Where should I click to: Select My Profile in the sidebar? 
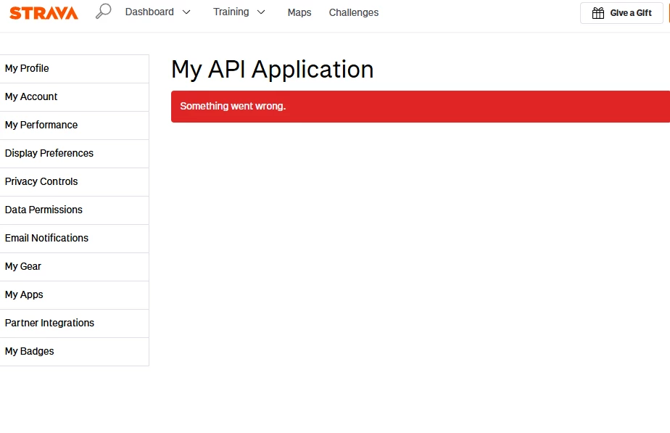(75, 68)
